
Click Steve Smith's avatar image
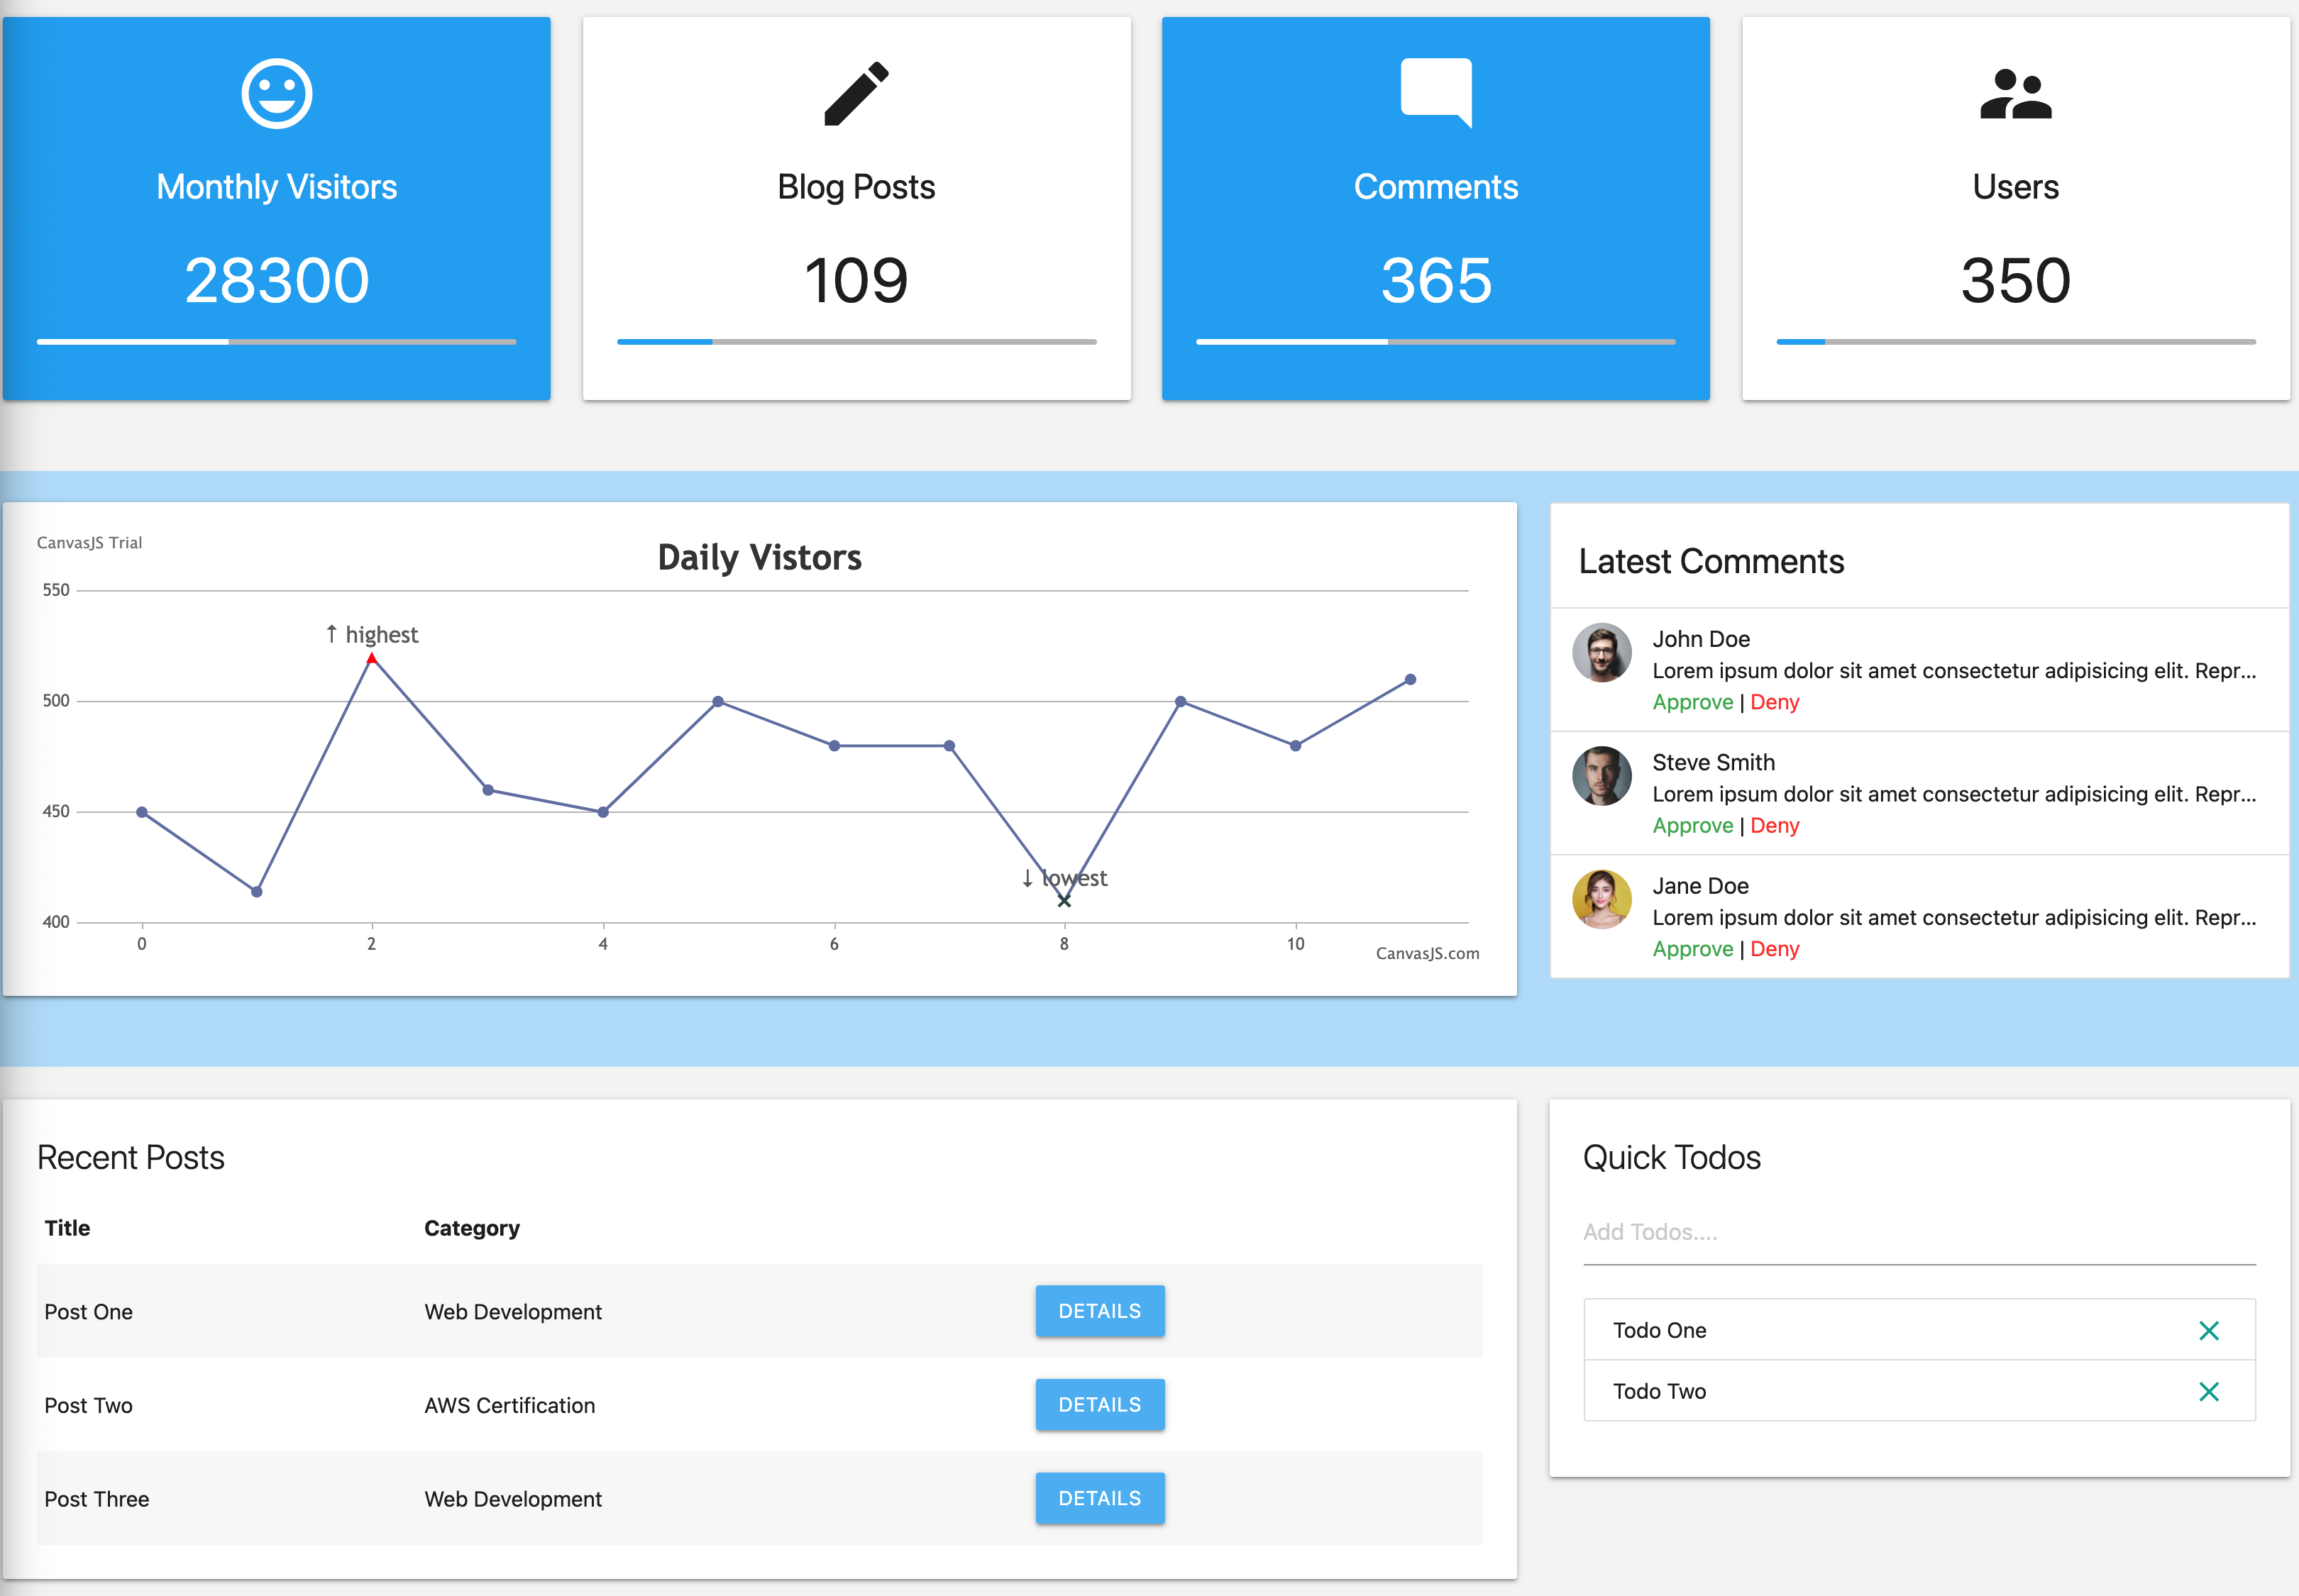point(1601,776)
